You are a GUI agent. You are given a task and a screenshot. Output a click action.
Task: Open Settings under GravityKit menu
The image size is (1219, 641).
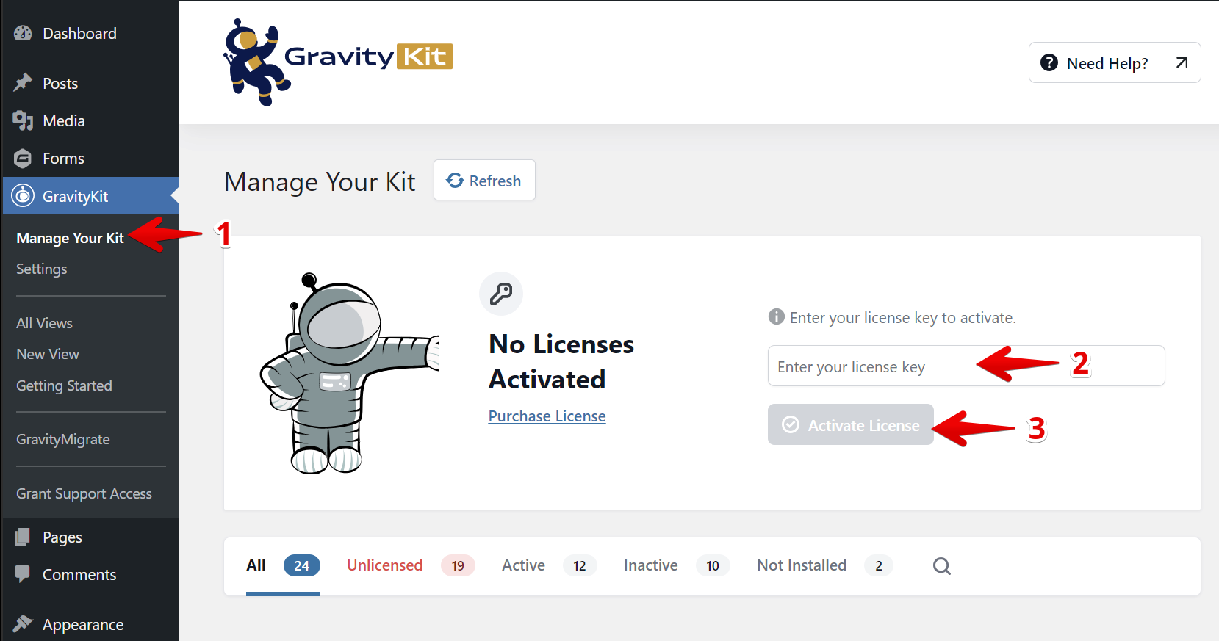pos(42,269)
